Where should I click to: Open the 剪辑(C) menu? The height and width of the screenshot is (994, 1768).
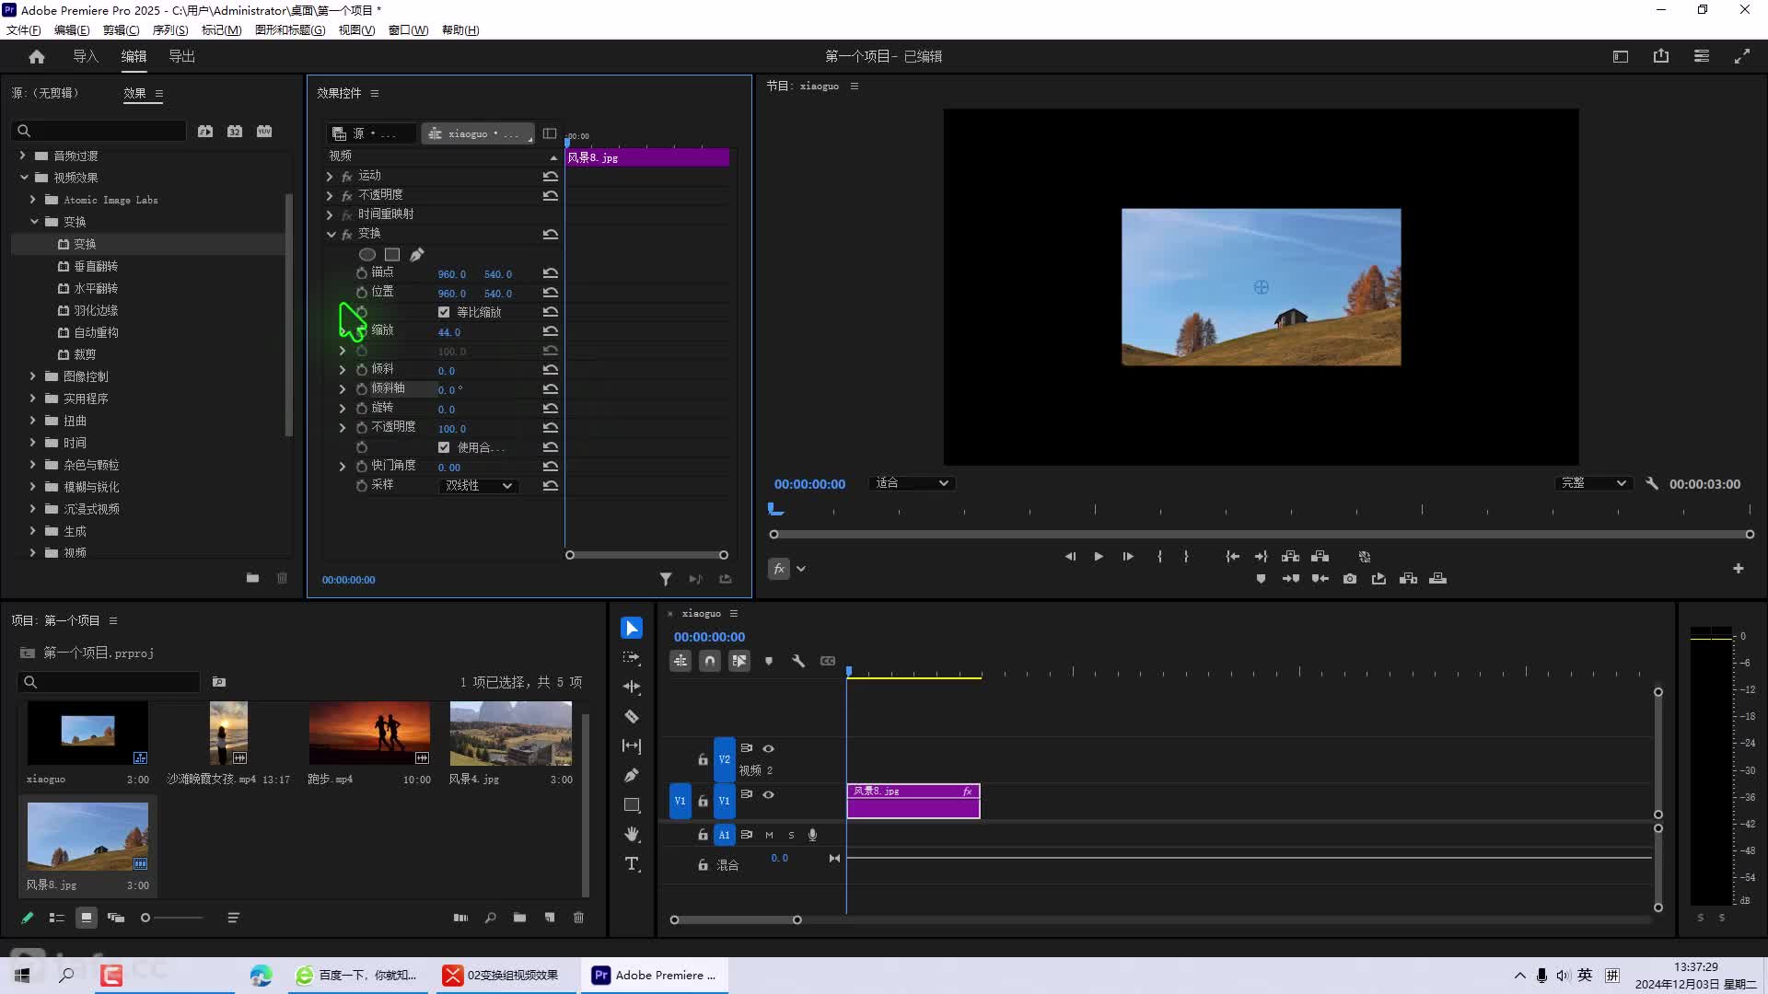pos(121,29)
